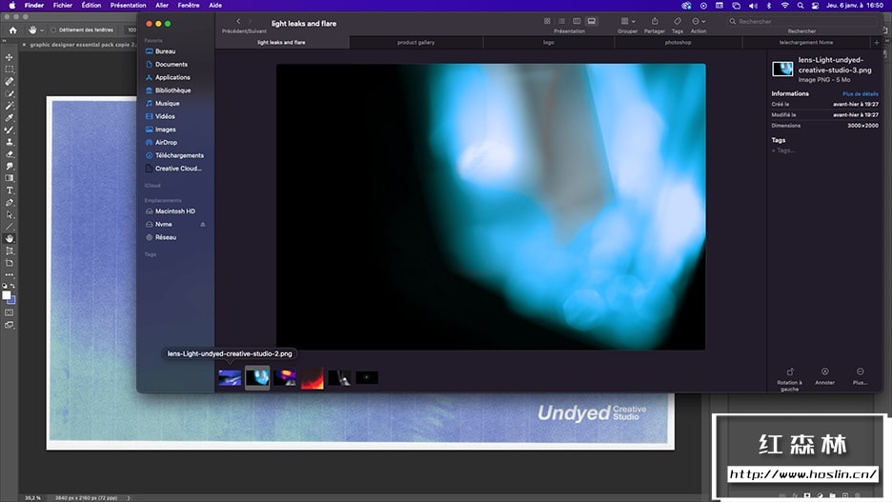Switch Finder to column view
The height and width of the screenshot is (502, 892).
coord(577,21)
